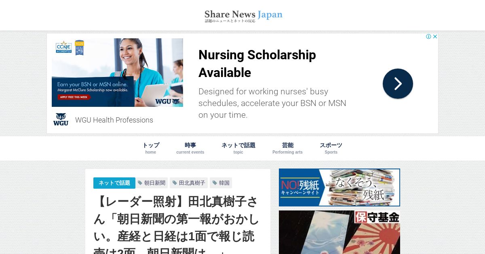
Task: Open the ad info icon
Action: click(x=428, y=36)
